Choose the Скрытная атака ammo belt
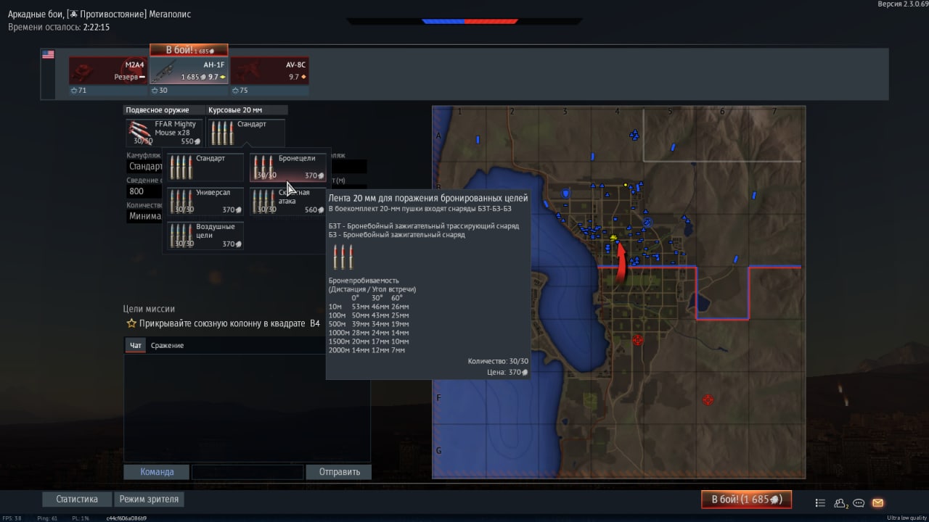 coord(288,201)
